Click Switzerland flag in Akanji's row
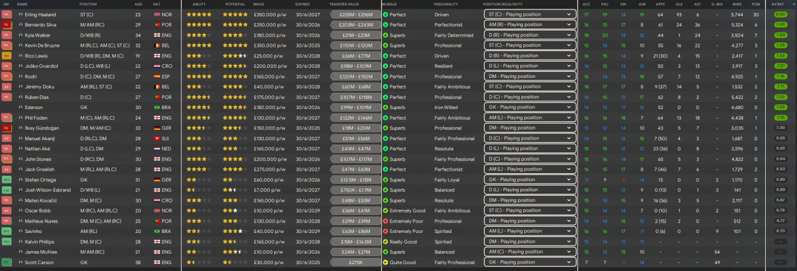Viewport: 797px width, 271px height. tap(156, 138)
